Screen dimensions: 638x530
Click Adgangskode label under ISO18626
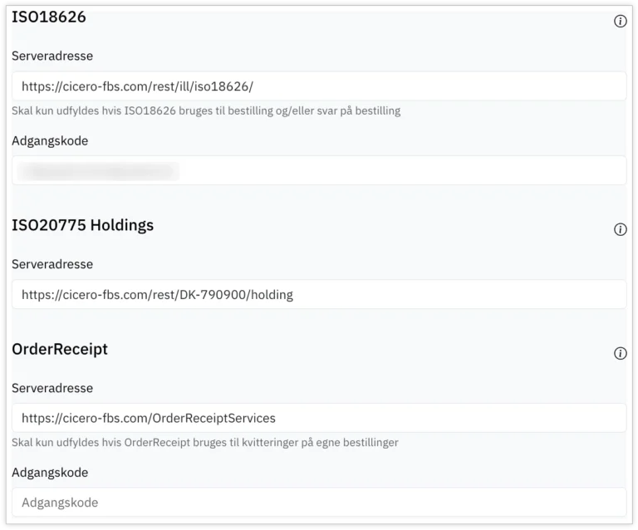pyautogui.click(x=50, y=140)
